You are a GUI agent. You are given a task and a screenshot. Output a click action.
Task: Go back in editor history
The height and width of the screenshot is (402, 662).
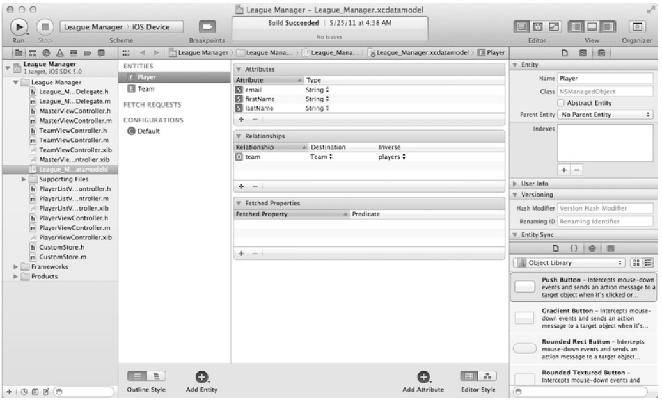click(x=142, y=53)
